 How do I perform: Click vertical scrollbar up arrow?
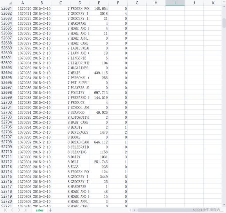click(224, 6)
